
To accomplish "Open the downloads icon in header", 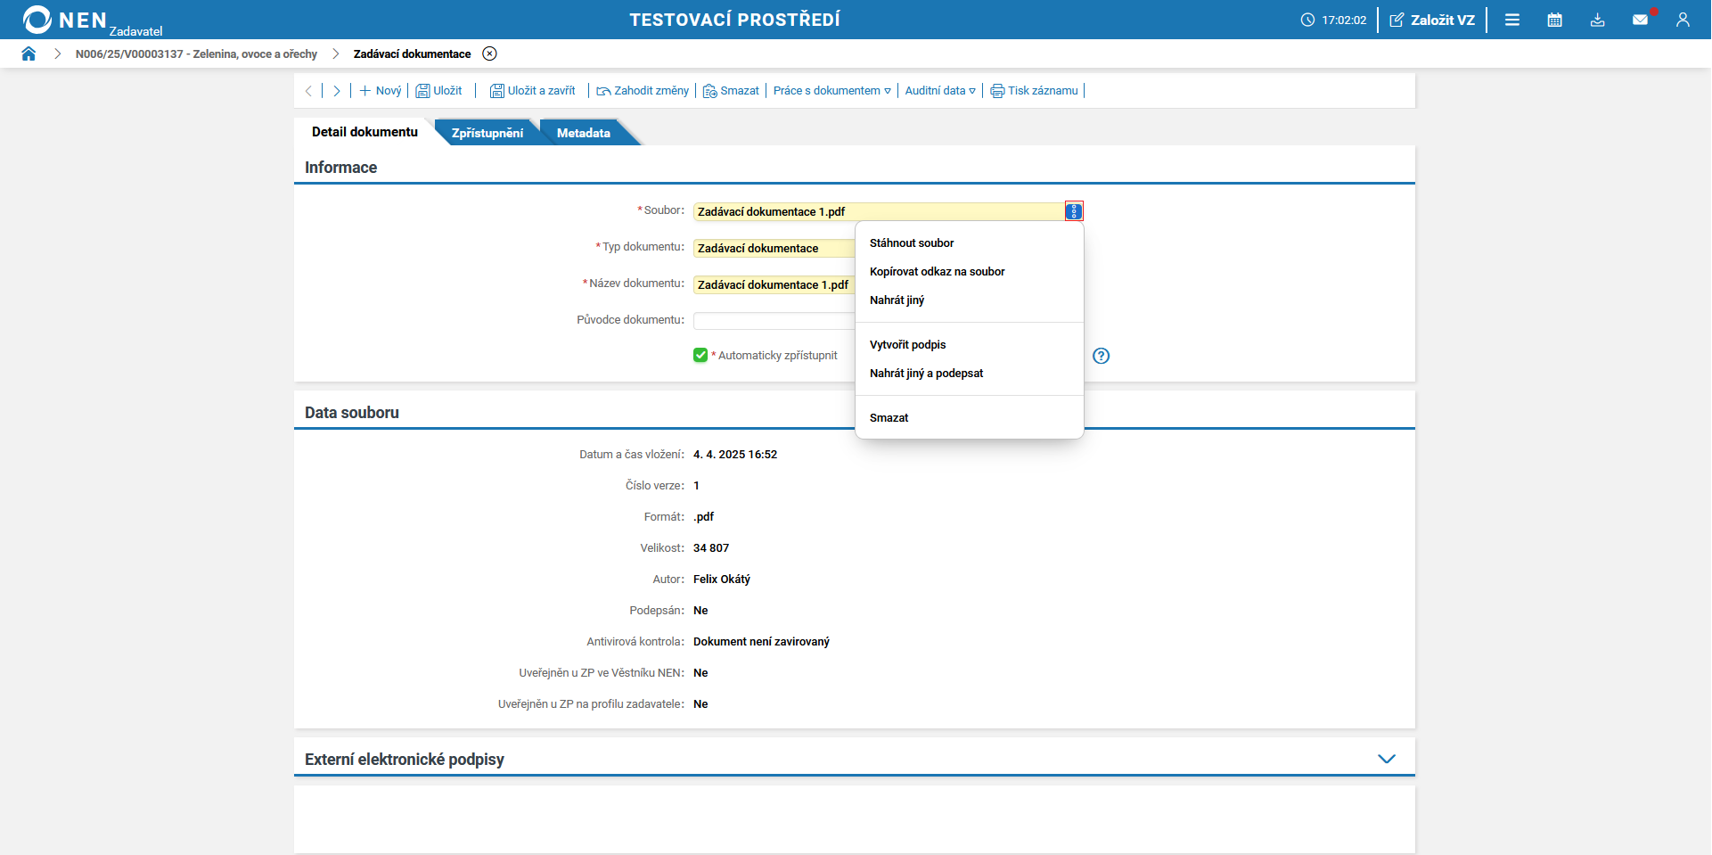I will coord(1597,20).
